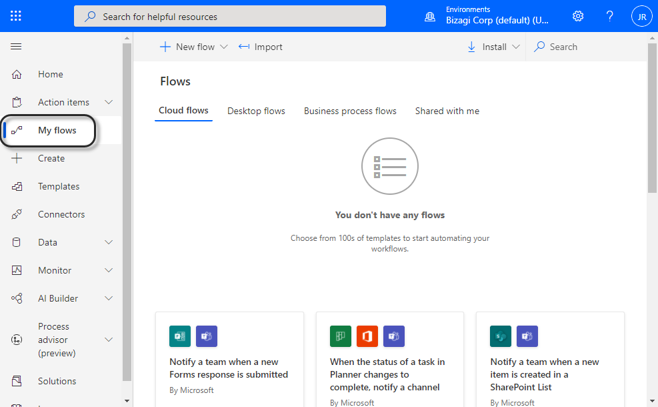The height and width of the screenshot is (407, 658).
Task: Click the environment globe icon
Action: point(430,17)
